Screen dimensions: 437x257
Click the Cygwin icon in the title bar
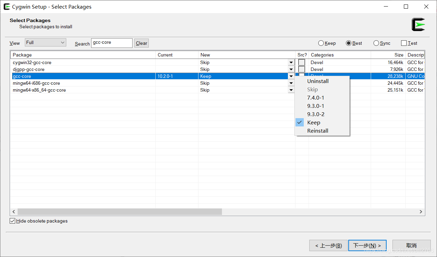pos(7,7)
